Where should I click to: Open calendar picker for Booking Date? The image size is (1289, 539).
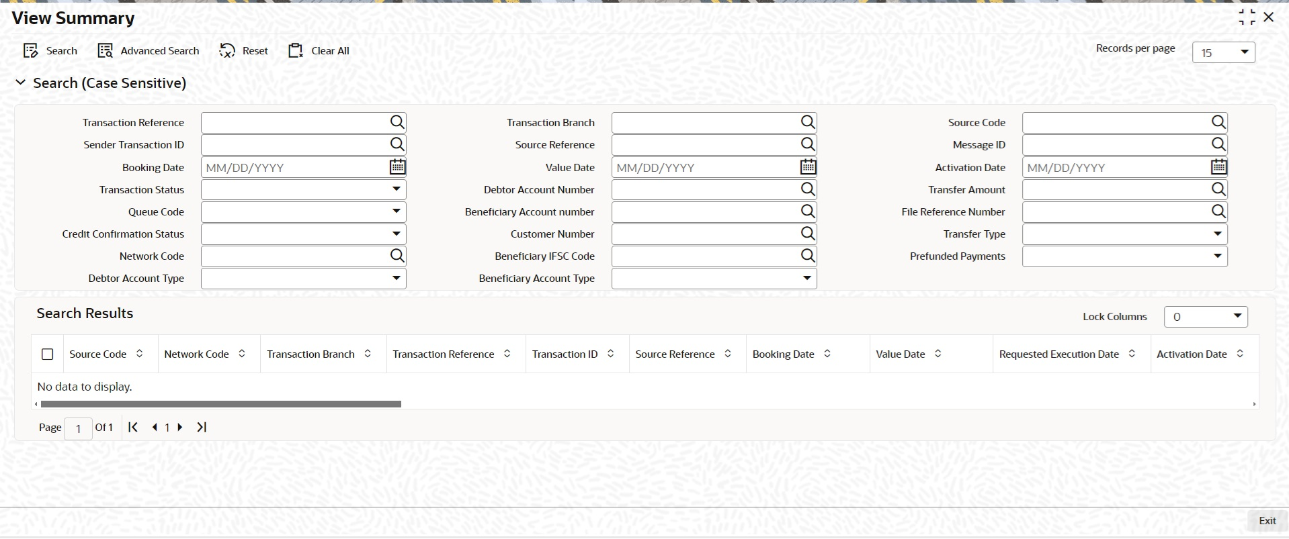397,167
